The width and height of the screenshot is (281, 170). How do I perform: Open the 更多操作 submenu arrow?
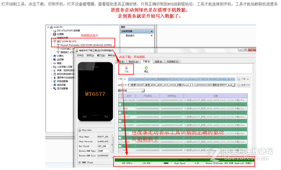pyautogui.click(x=152, y=35)
